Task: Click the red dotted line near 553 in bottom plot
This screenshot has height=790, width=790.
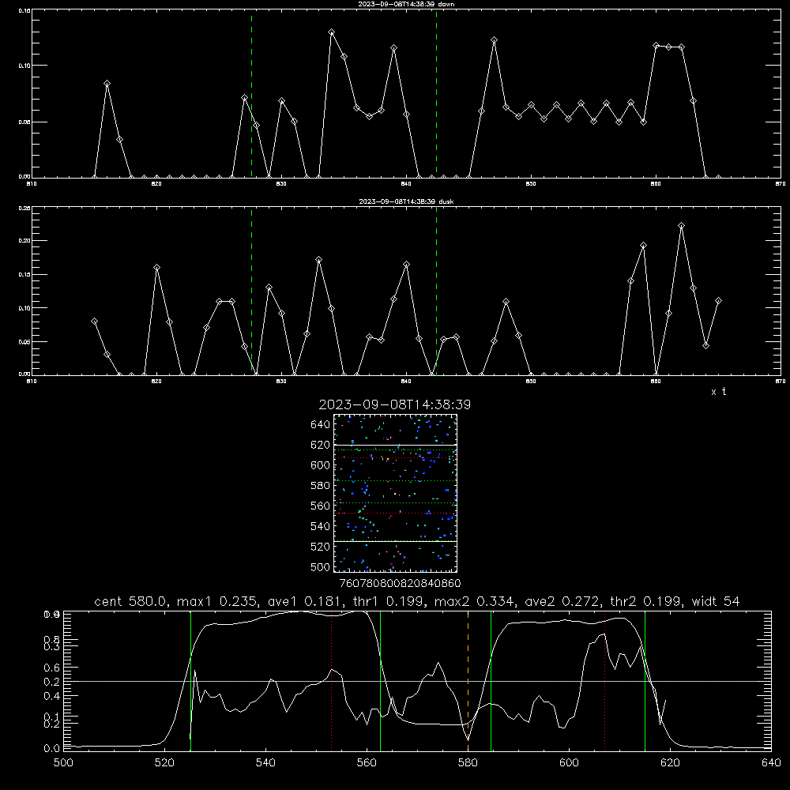Action: 331,683
